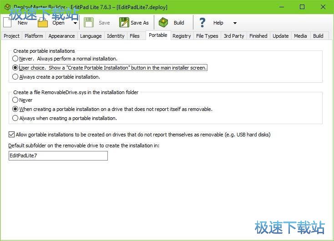This screenshot has width=334, height=241.
Task: Toggle 'Allow portable installations' on non-removable drives checkbox
Action: click(11, 135)
